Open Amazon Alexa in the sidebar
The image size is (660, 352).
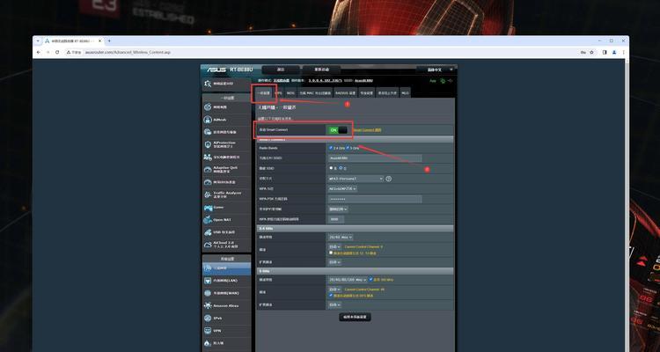click(x=226, y=305)
